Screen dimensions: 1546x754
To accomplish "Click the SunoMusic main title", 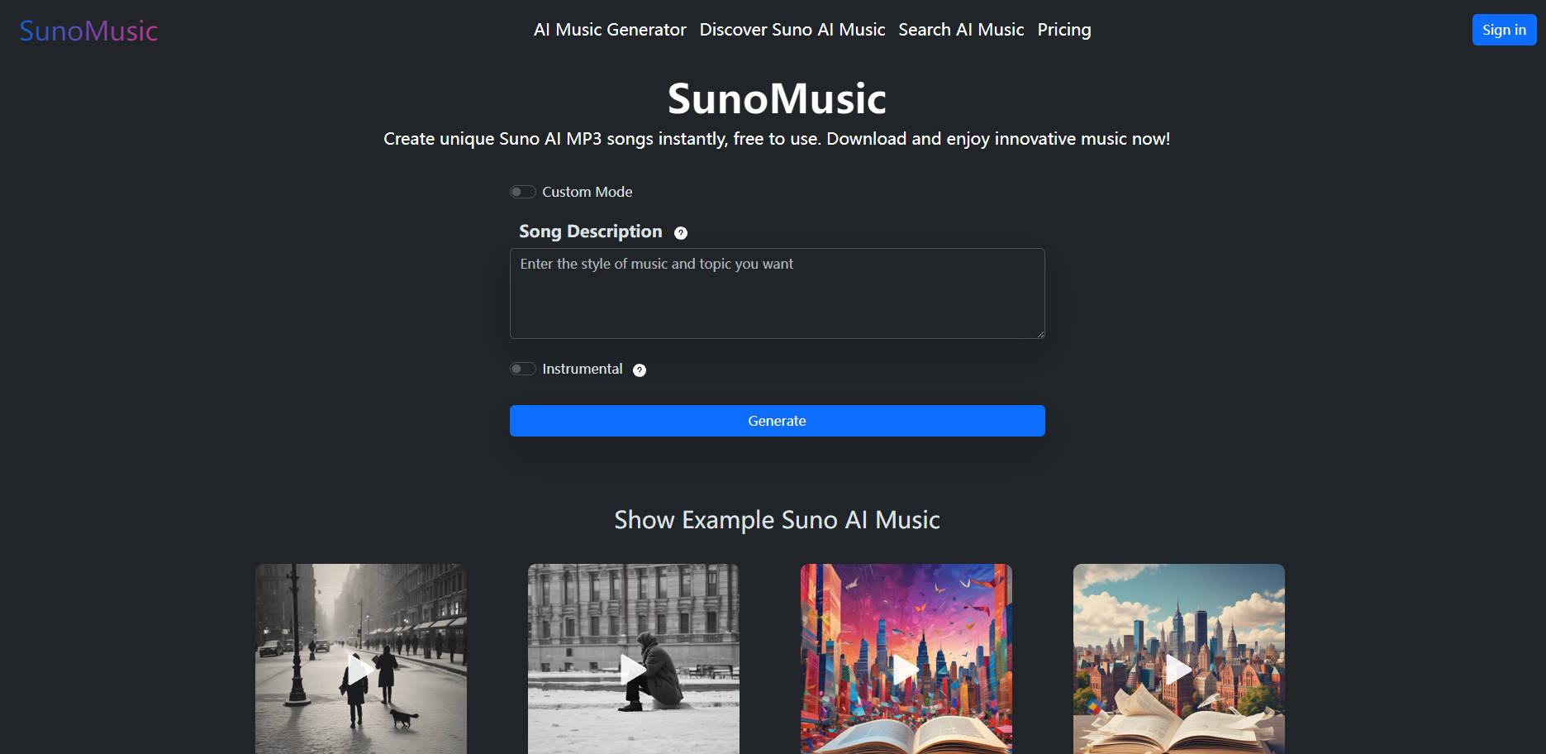I will pyautogui.click(x=777, y=98).
